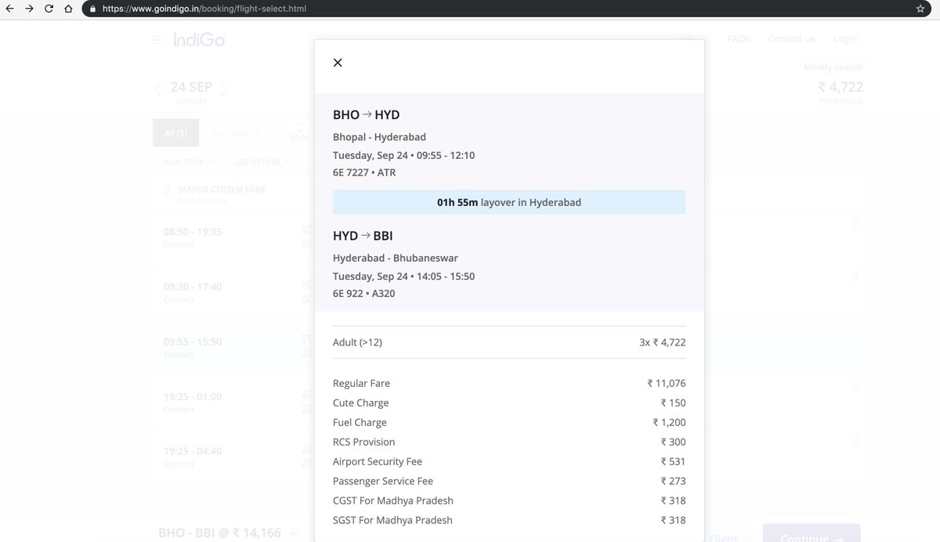Sort flights by DEPARTURE

(263, 162)
